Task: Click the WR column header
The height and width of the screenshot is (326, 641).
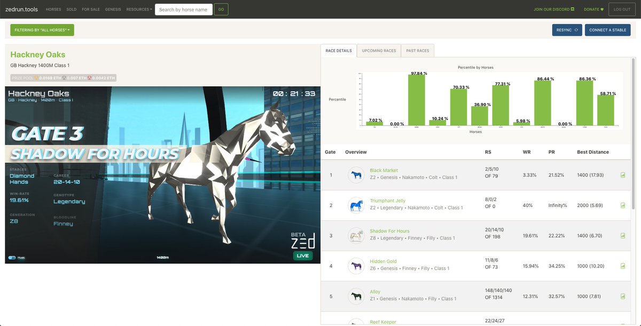Action: click(x=527, y=152)
